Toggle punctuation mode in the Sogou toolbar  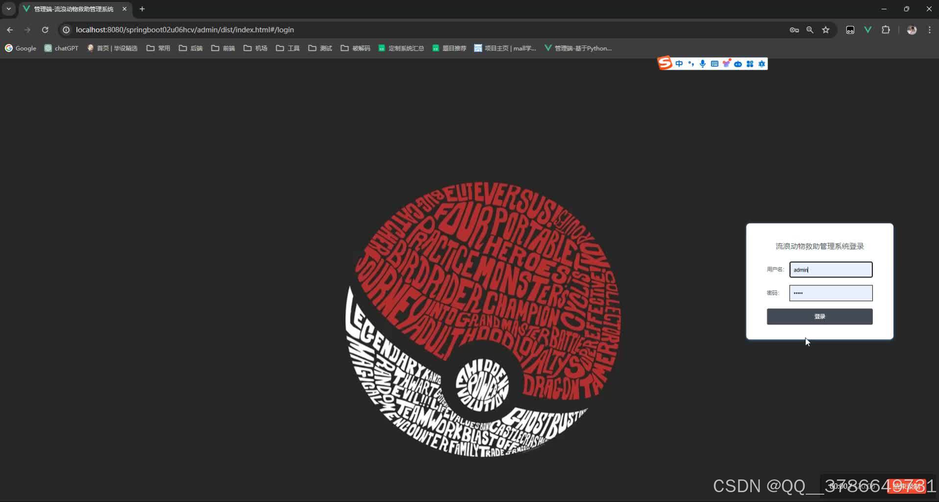point(691,64)
